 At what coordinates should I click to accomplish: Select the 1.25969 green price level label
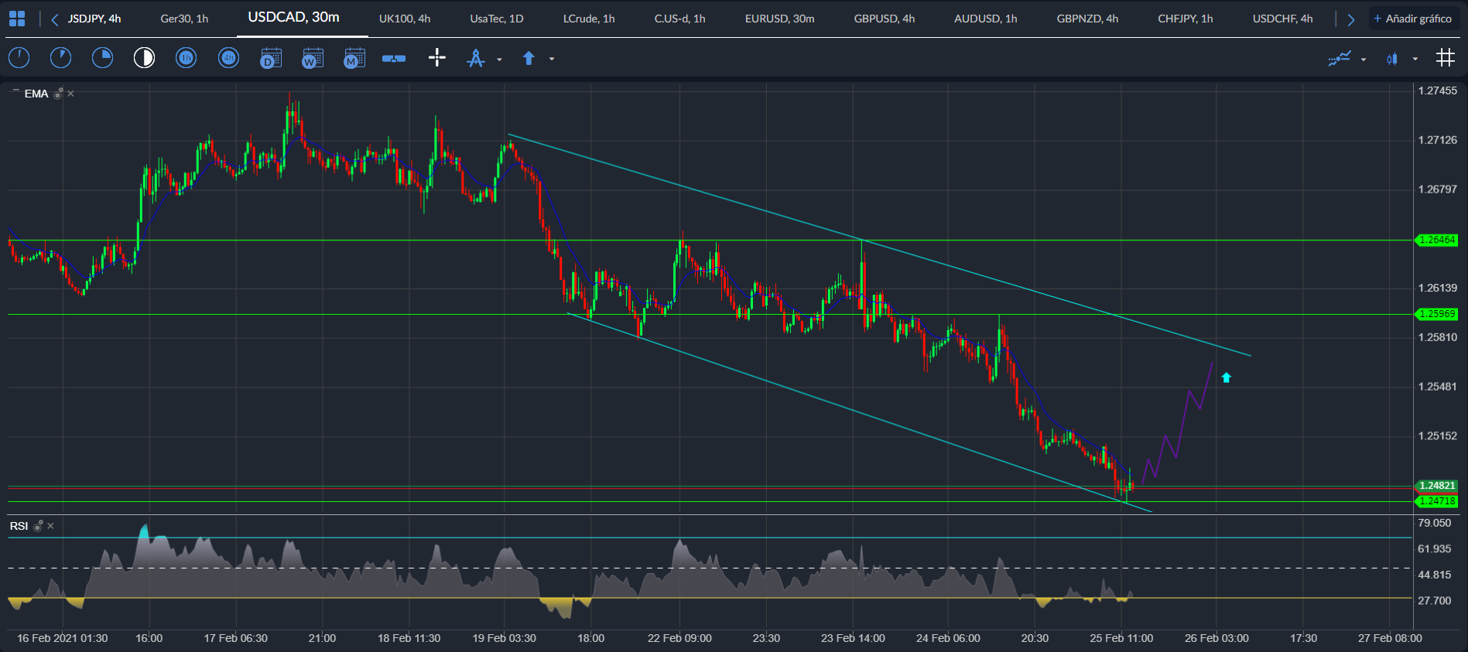[1437, 314]
